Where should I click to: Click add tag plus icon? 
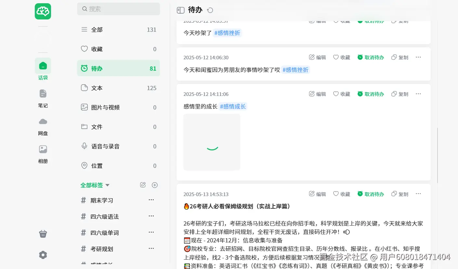tap(155, 185)
